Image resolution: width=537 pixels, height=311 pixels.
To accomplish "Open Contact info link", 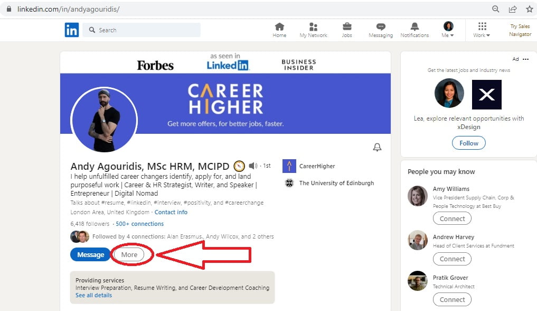I will pyautogui.click(x=171, y=212).
